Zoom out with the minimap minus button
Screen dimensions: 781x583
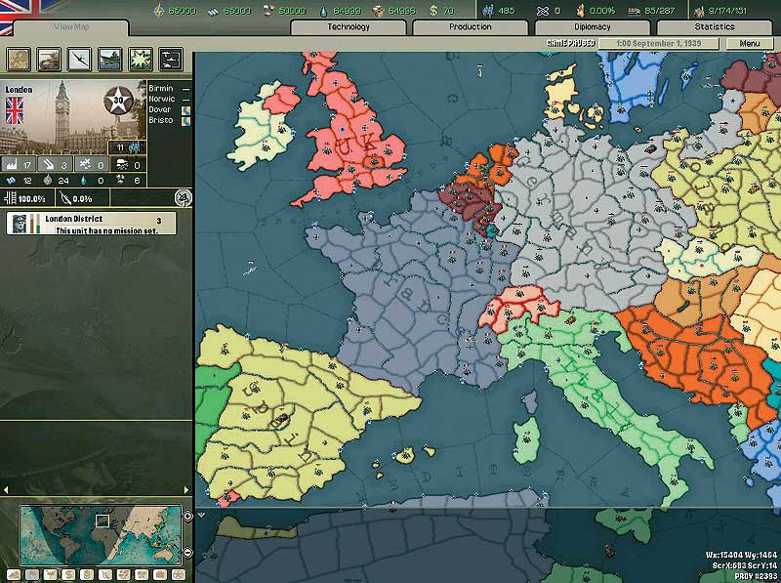[187, 552]
